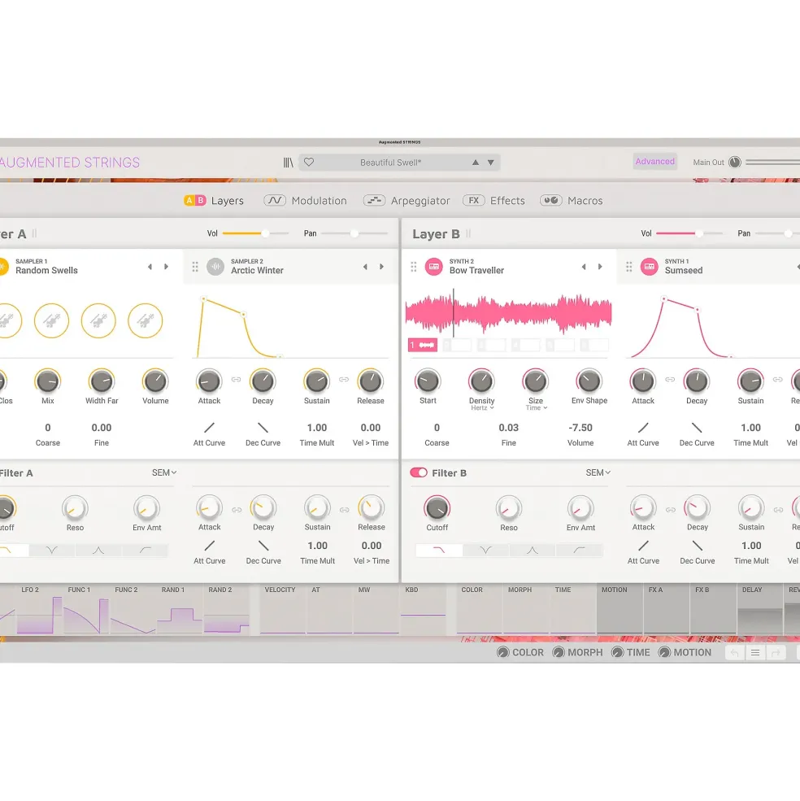
Task: Grab the drag handle beside Synth 2
Action: [414, 267]
